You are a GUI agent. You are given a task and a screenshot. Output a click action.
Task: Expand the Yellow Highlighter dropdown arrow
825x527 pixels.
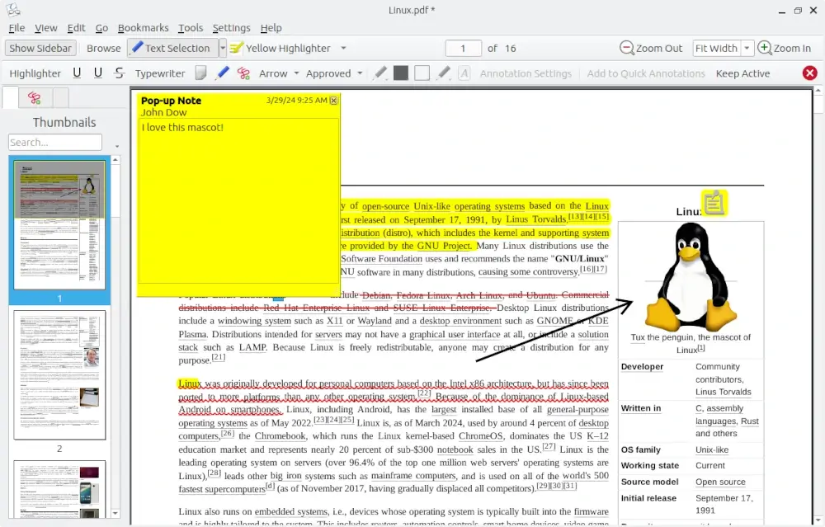pos(343,48)
